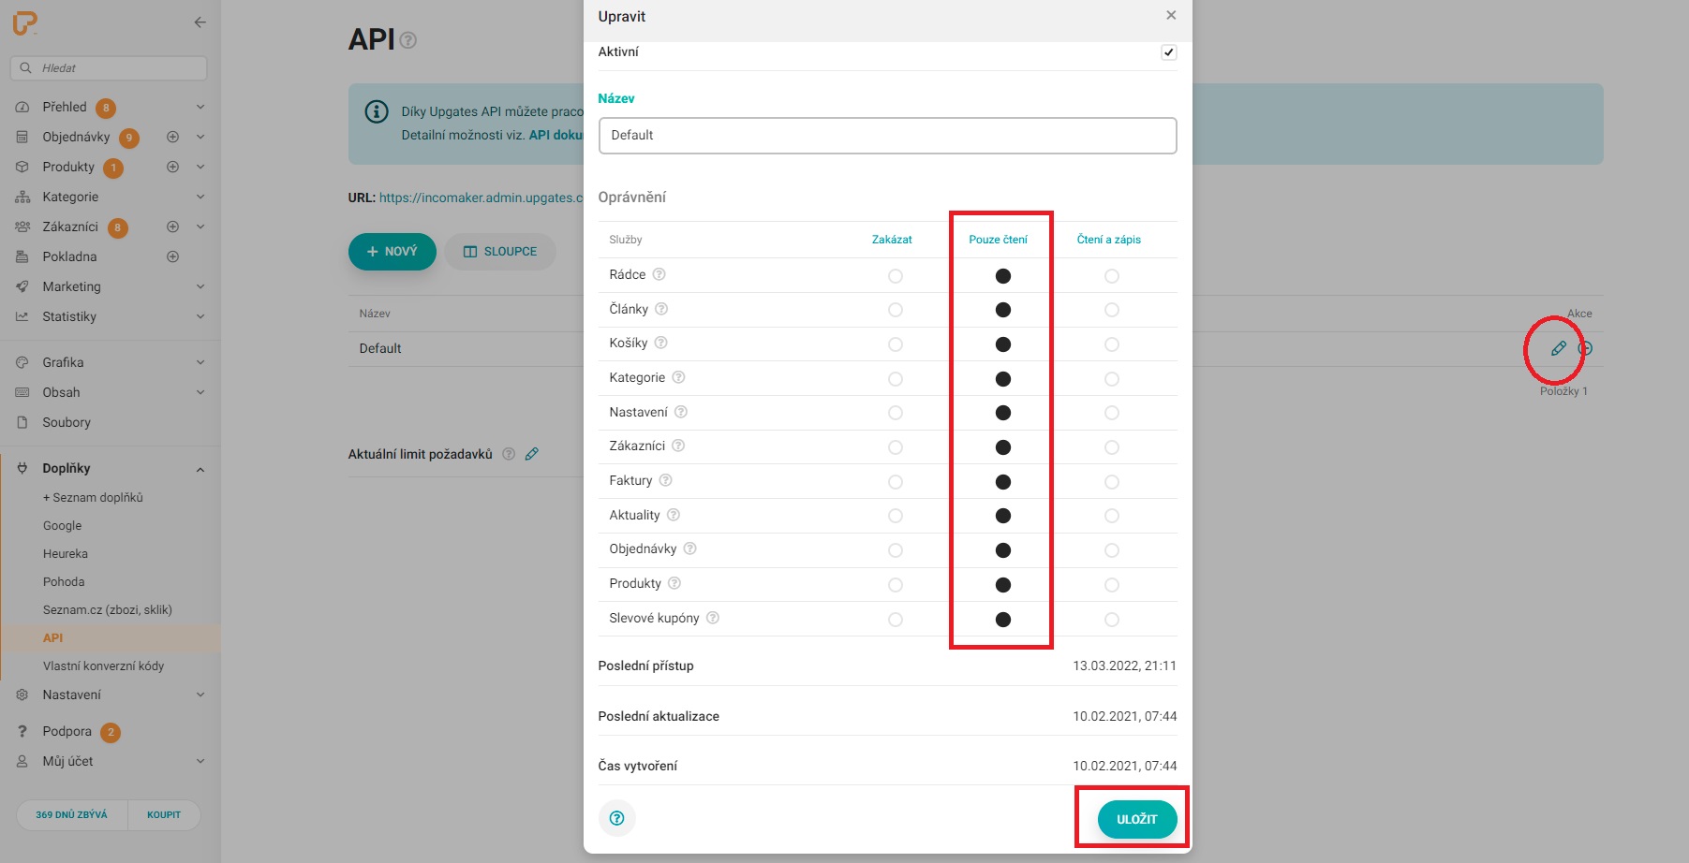Click the Hledat search field
Image resolution: width=1689 pixels, height=863 pixels.
[109, 68]
